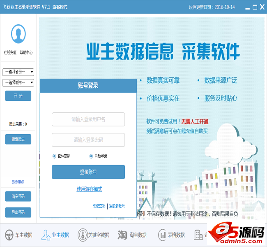Click the bar-chart 表格数据 icon
This screenshot has width=267, height=247.
coord(162,235)
